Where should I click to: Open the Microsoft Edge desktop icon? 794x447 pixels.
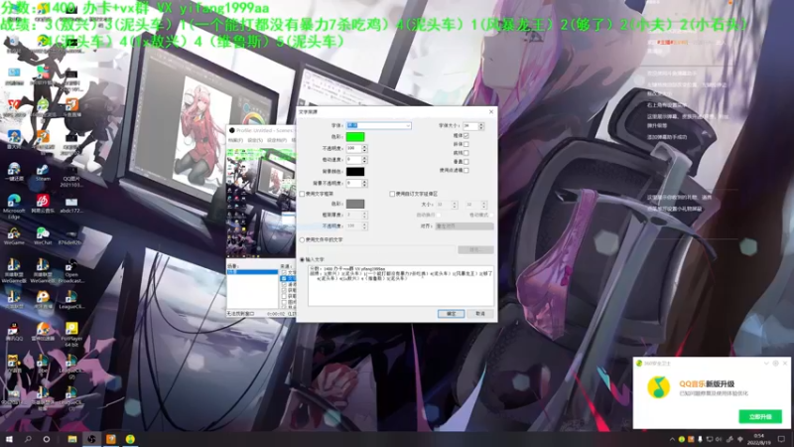pyautogui.click(x=14, y=206)
